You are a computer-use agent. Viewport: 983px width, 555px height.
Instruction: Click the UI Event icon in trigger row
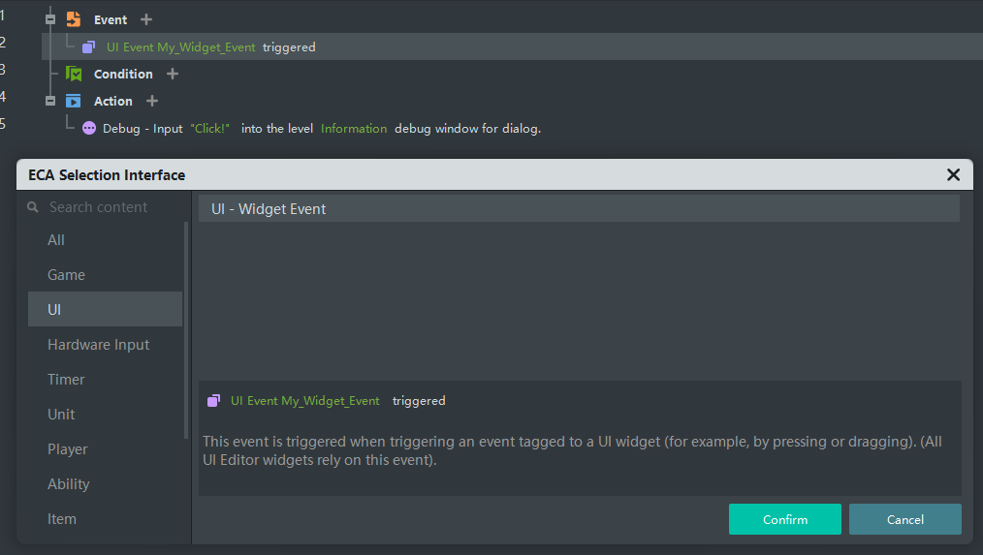(x=89, y=46)
